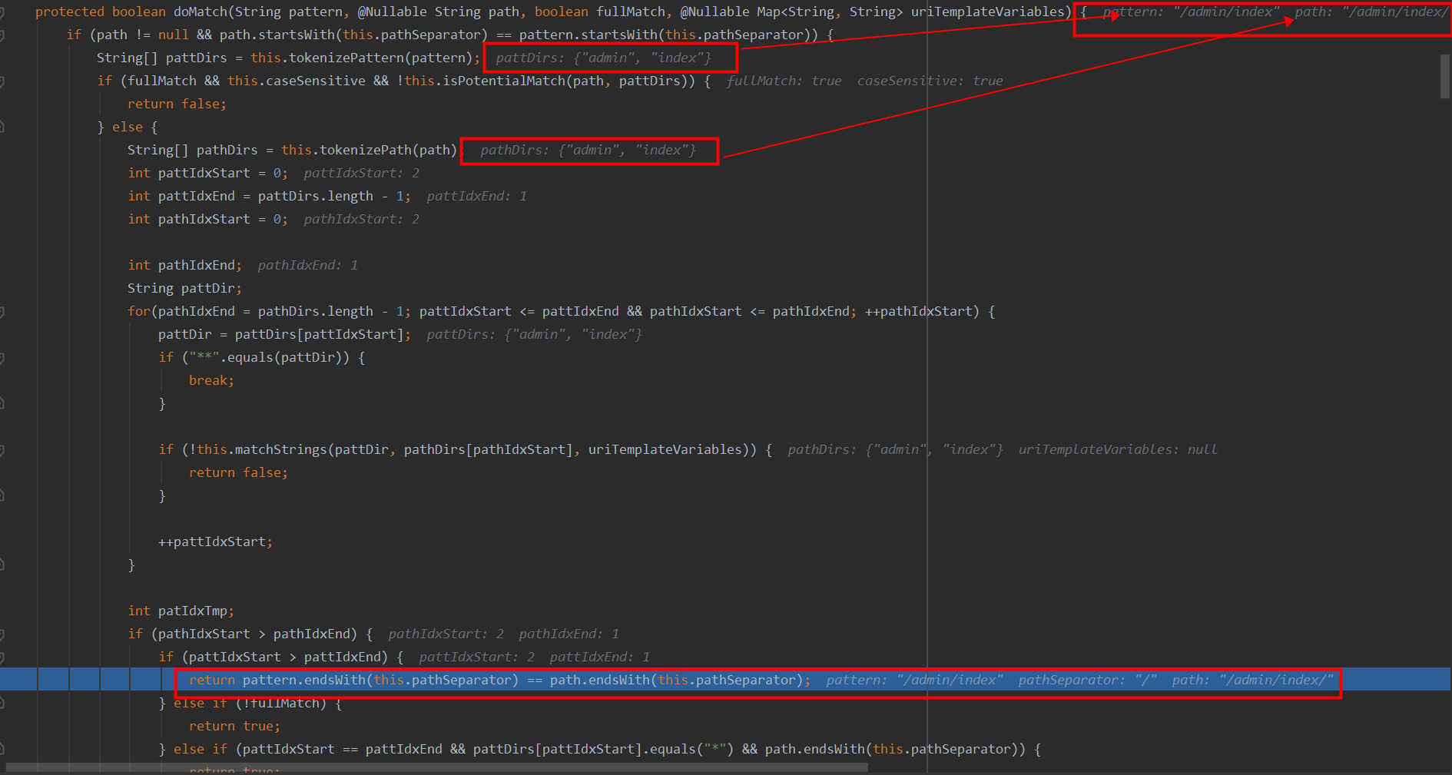The image size is (1452, 775).
Task: Click line 'int pathIdxStart = 0;'
Action: 207,220
